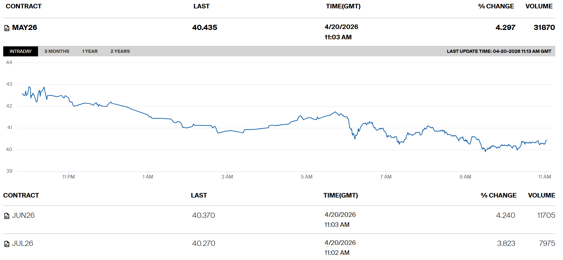
Task: Click the JUN26 last price 40.370
Action: [x=203, y=216]
